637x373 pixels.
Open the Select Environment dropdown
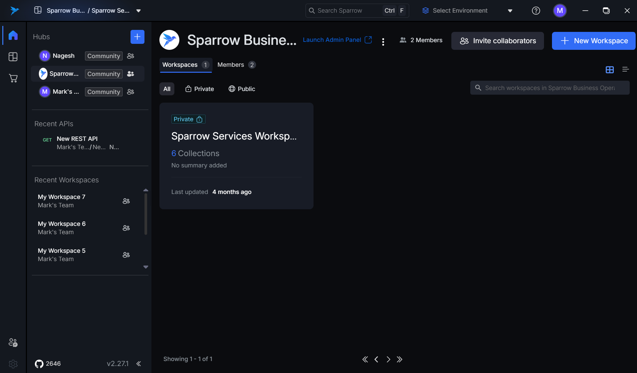click(x=467, y=11)
